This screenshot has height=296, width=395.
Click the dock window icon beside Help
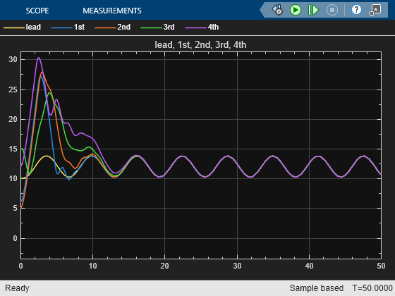(375, 10)
